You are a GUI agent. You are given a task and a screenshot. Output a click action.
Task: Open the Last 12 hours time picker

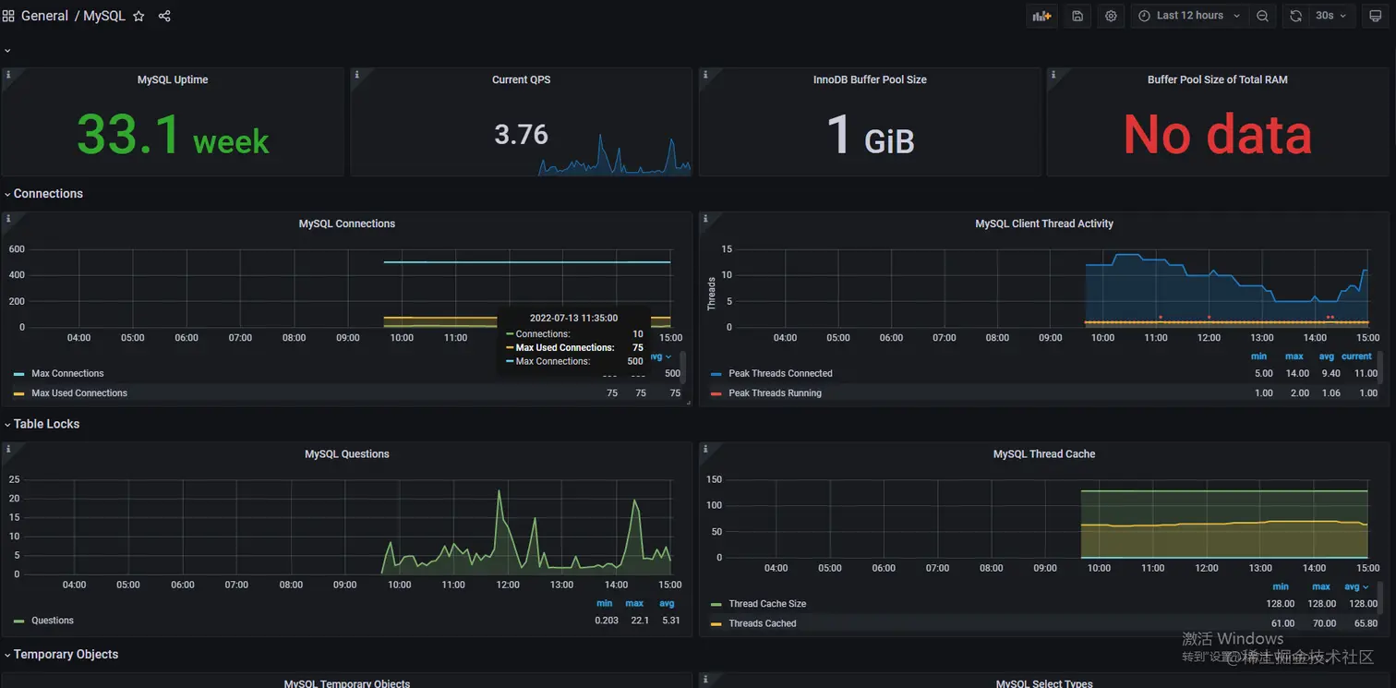point(1189,16)
